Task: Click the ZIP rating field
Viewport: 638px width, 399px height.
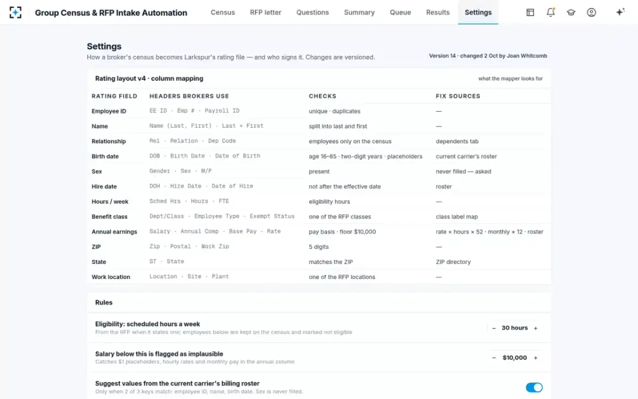Action: pyautogui.click(x=96, y=247)
